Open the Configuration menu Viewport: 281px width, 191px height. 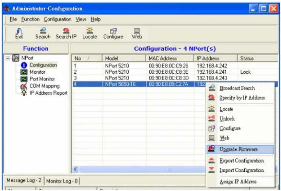pyautogui.click(x=58, y=19)
